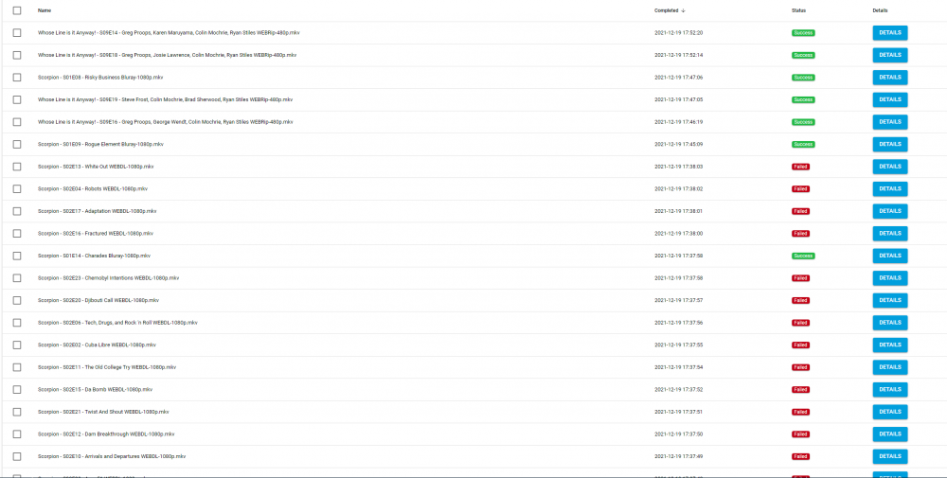Screen dimensions: 947x478
Task: Check the S02E02 Cuba Libre row
Action: (16, 345)
